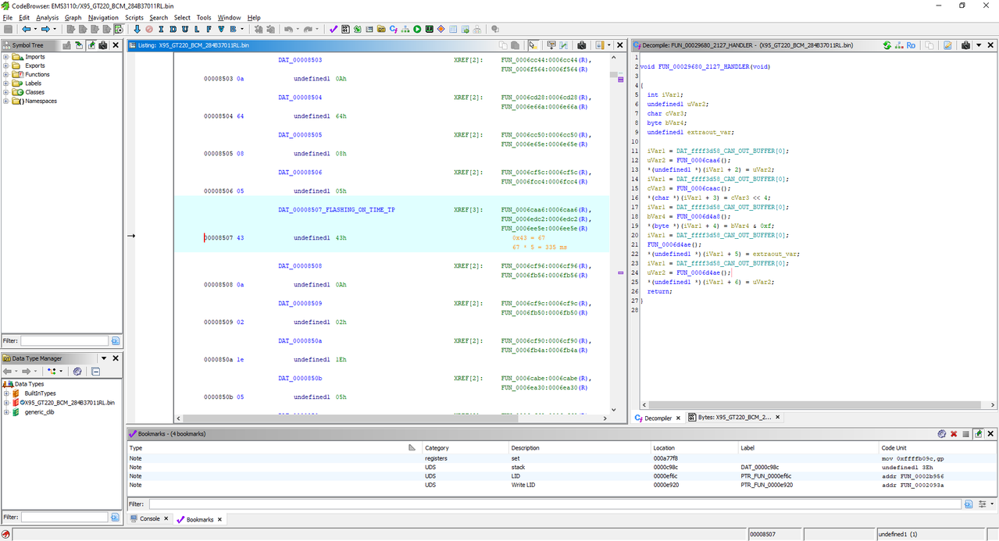Jump to next data with D icon
The height and width of the screenshot is (541, 999).
pos(173,29)
